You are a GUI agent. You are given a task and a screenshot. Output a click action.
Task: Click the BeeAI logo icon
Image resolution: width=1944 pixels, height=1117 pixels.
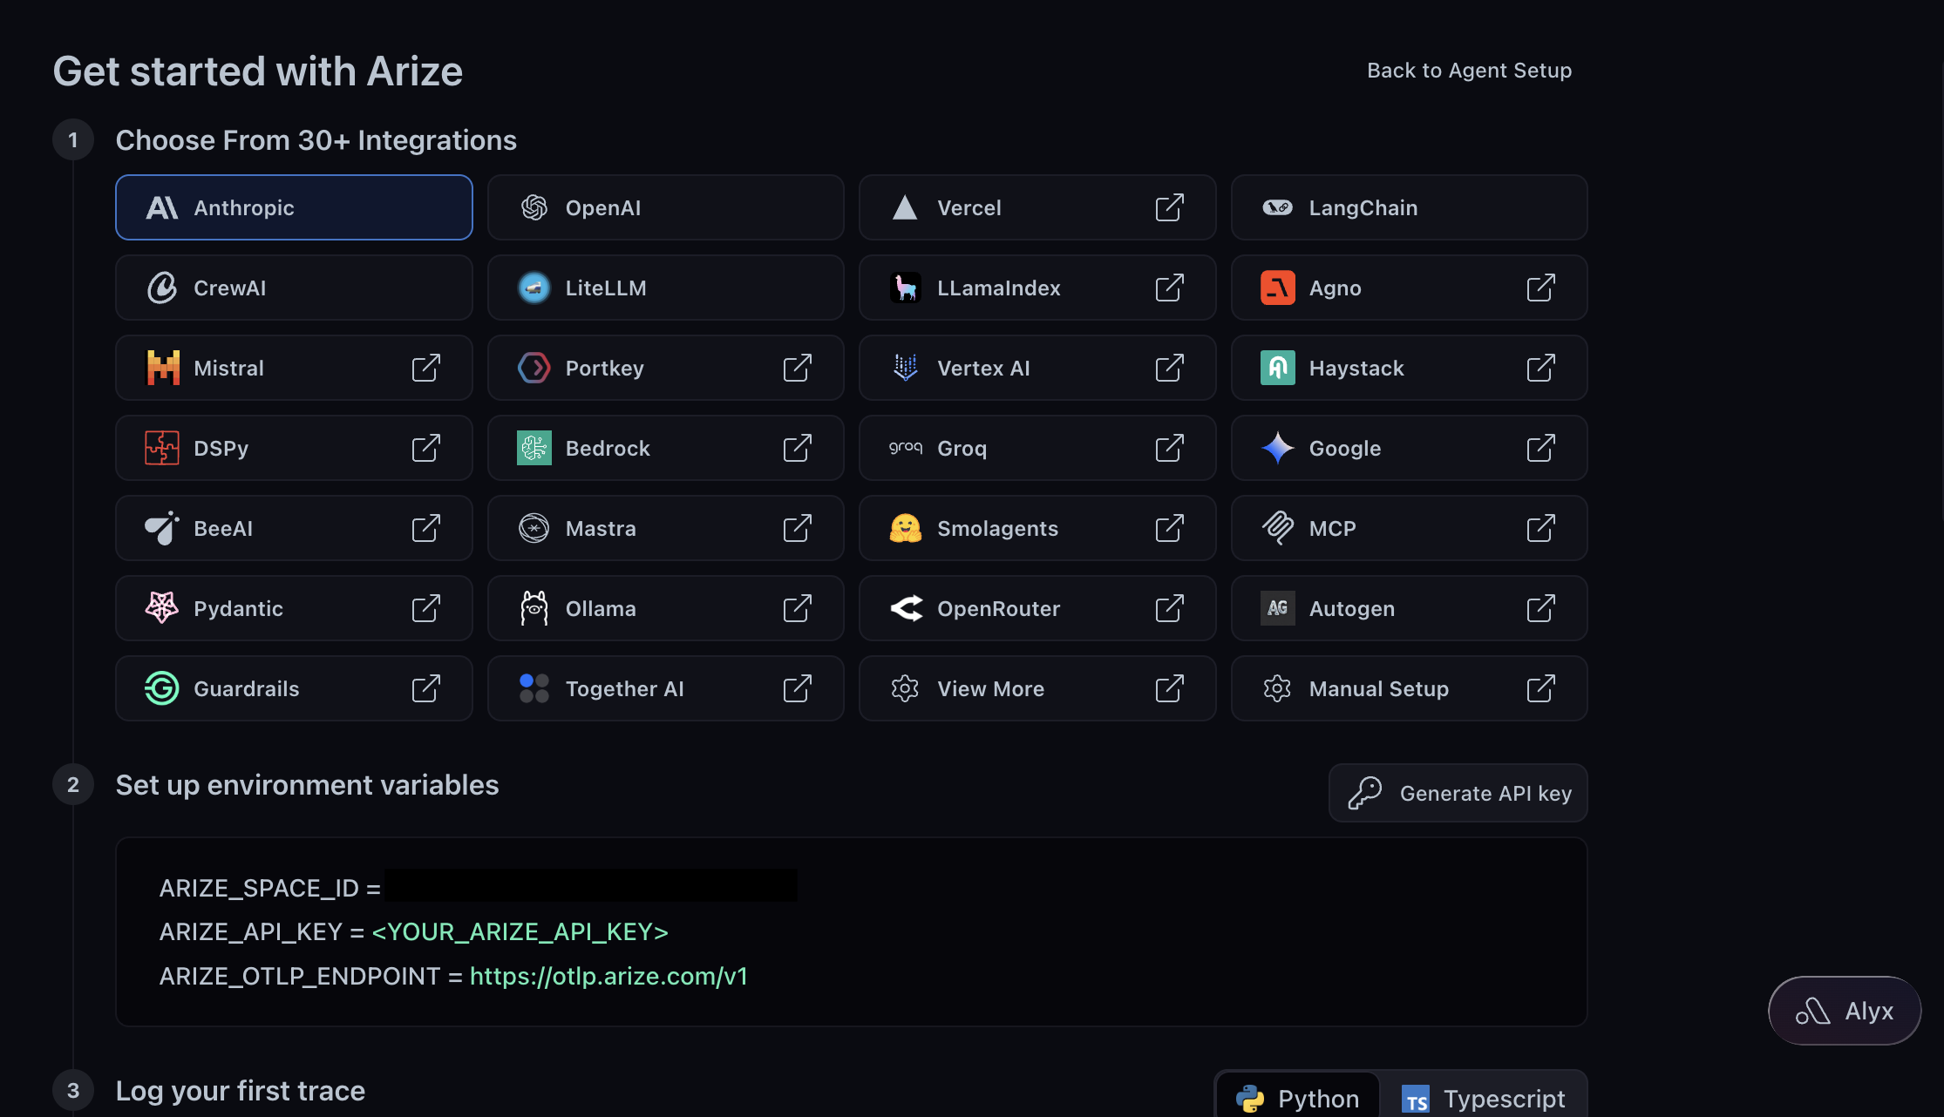pos(162,528)
